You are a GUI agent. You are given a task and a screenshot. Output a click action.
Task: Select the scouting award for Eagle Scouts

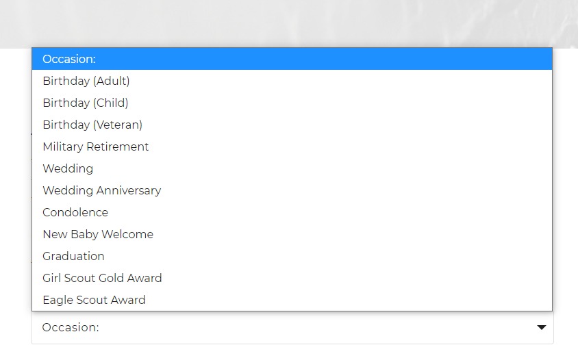[292, 300]
